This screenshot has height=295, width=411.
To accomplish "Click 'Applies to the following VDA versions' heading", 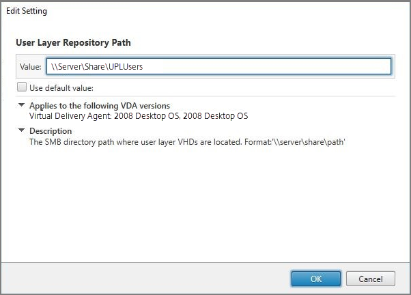I will pyautogui.click(x=100, y=106).
